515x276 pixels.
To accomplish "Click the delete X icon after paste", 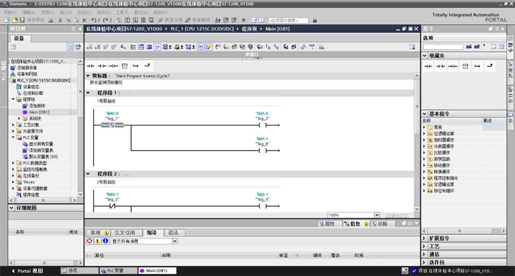I will [x=84, y=21].
